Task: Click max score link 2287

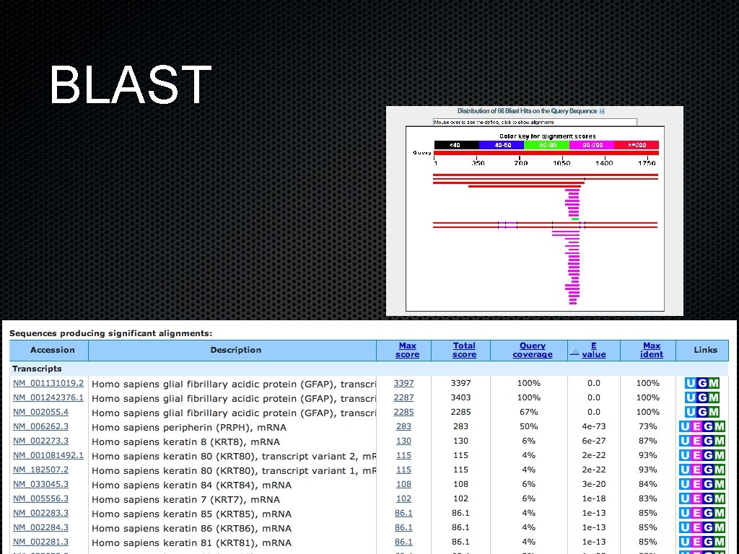Action: click(x=404, y=397)
